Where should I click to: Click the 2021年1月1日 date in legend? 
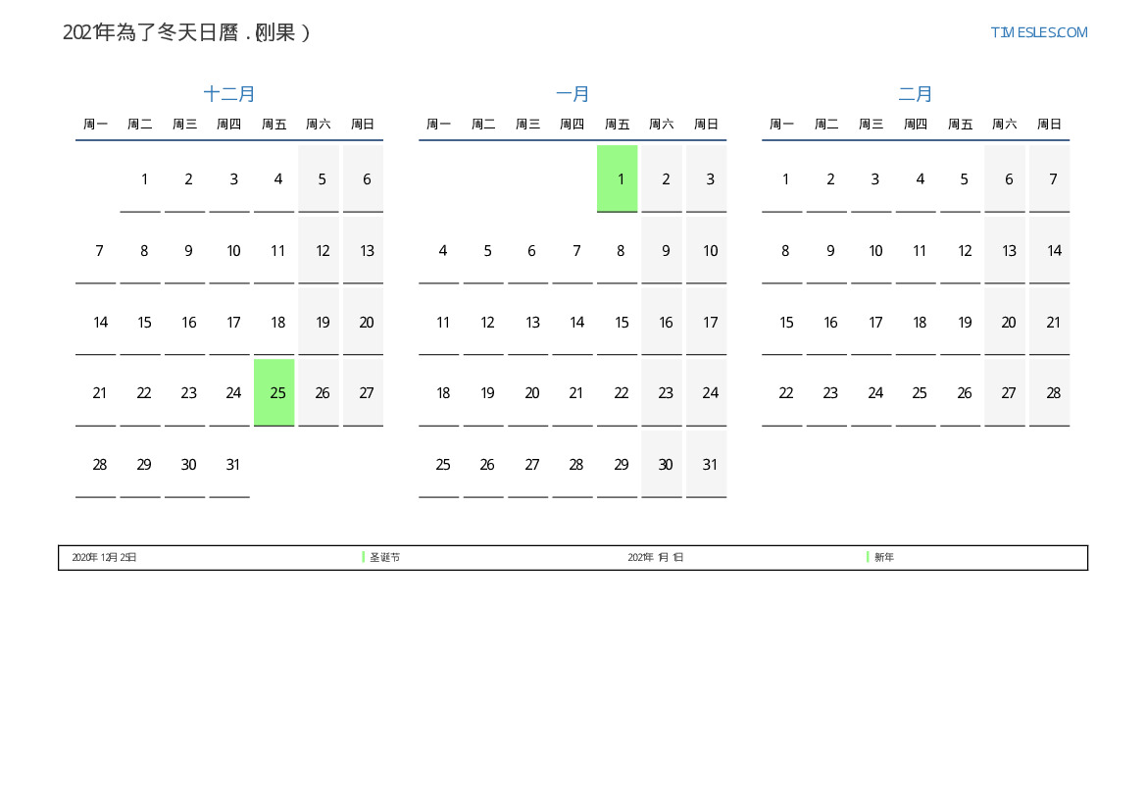click(x=656, y=557)
